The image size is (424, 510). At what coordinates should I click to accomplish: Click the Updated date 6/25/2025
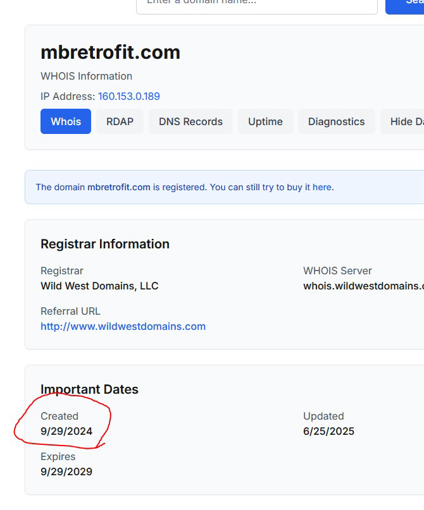click(328, 432)
